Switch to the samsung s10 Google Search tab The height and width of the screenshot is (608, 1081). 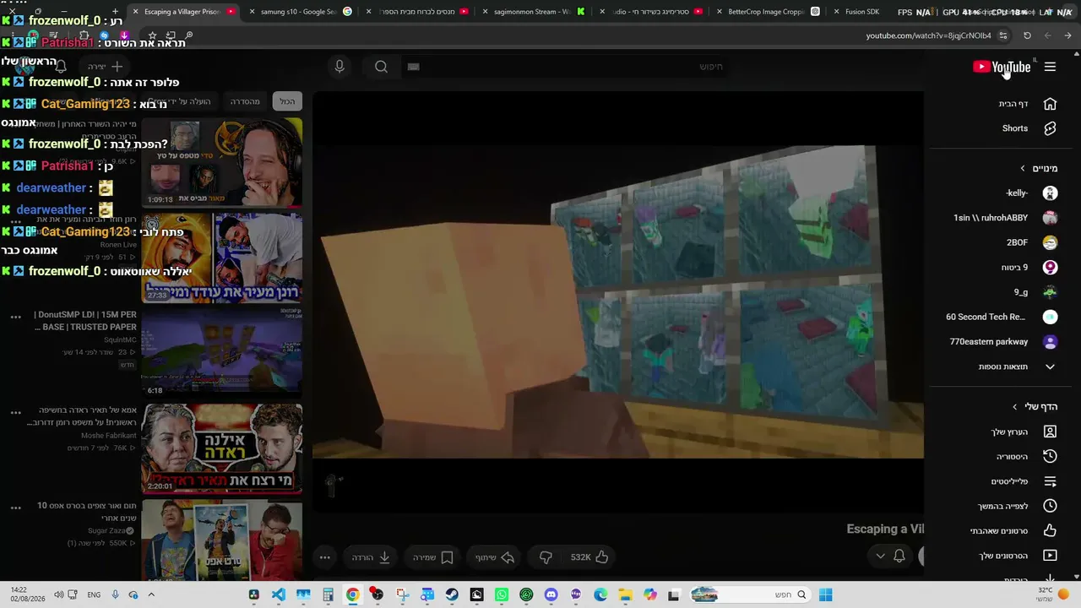(x=300, y=12)
